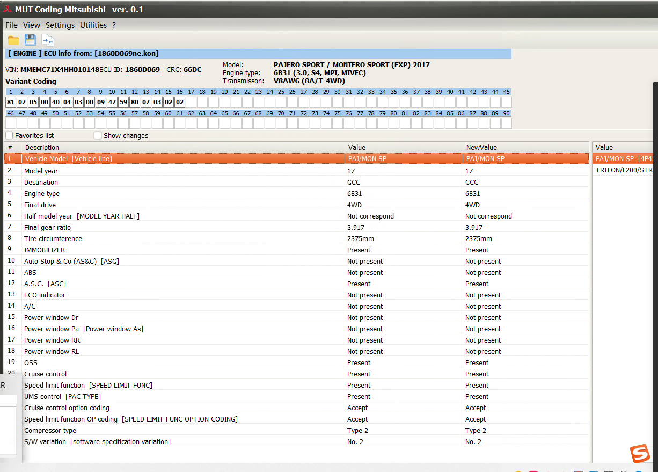Save the coding with the floppy disk icon
This screenshot has width=658, height=472.
click(31, 40)
